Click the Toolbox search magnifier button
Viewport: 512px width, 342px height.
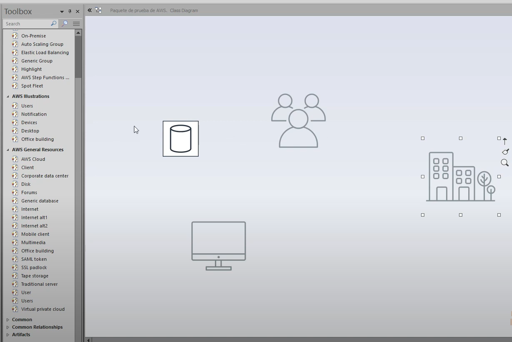53,24
